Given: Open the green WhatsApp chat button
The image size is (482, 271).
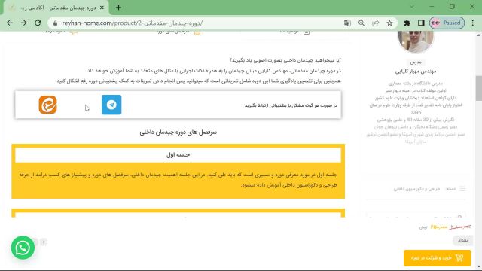Looking at the screenshot, I should 23,248.
